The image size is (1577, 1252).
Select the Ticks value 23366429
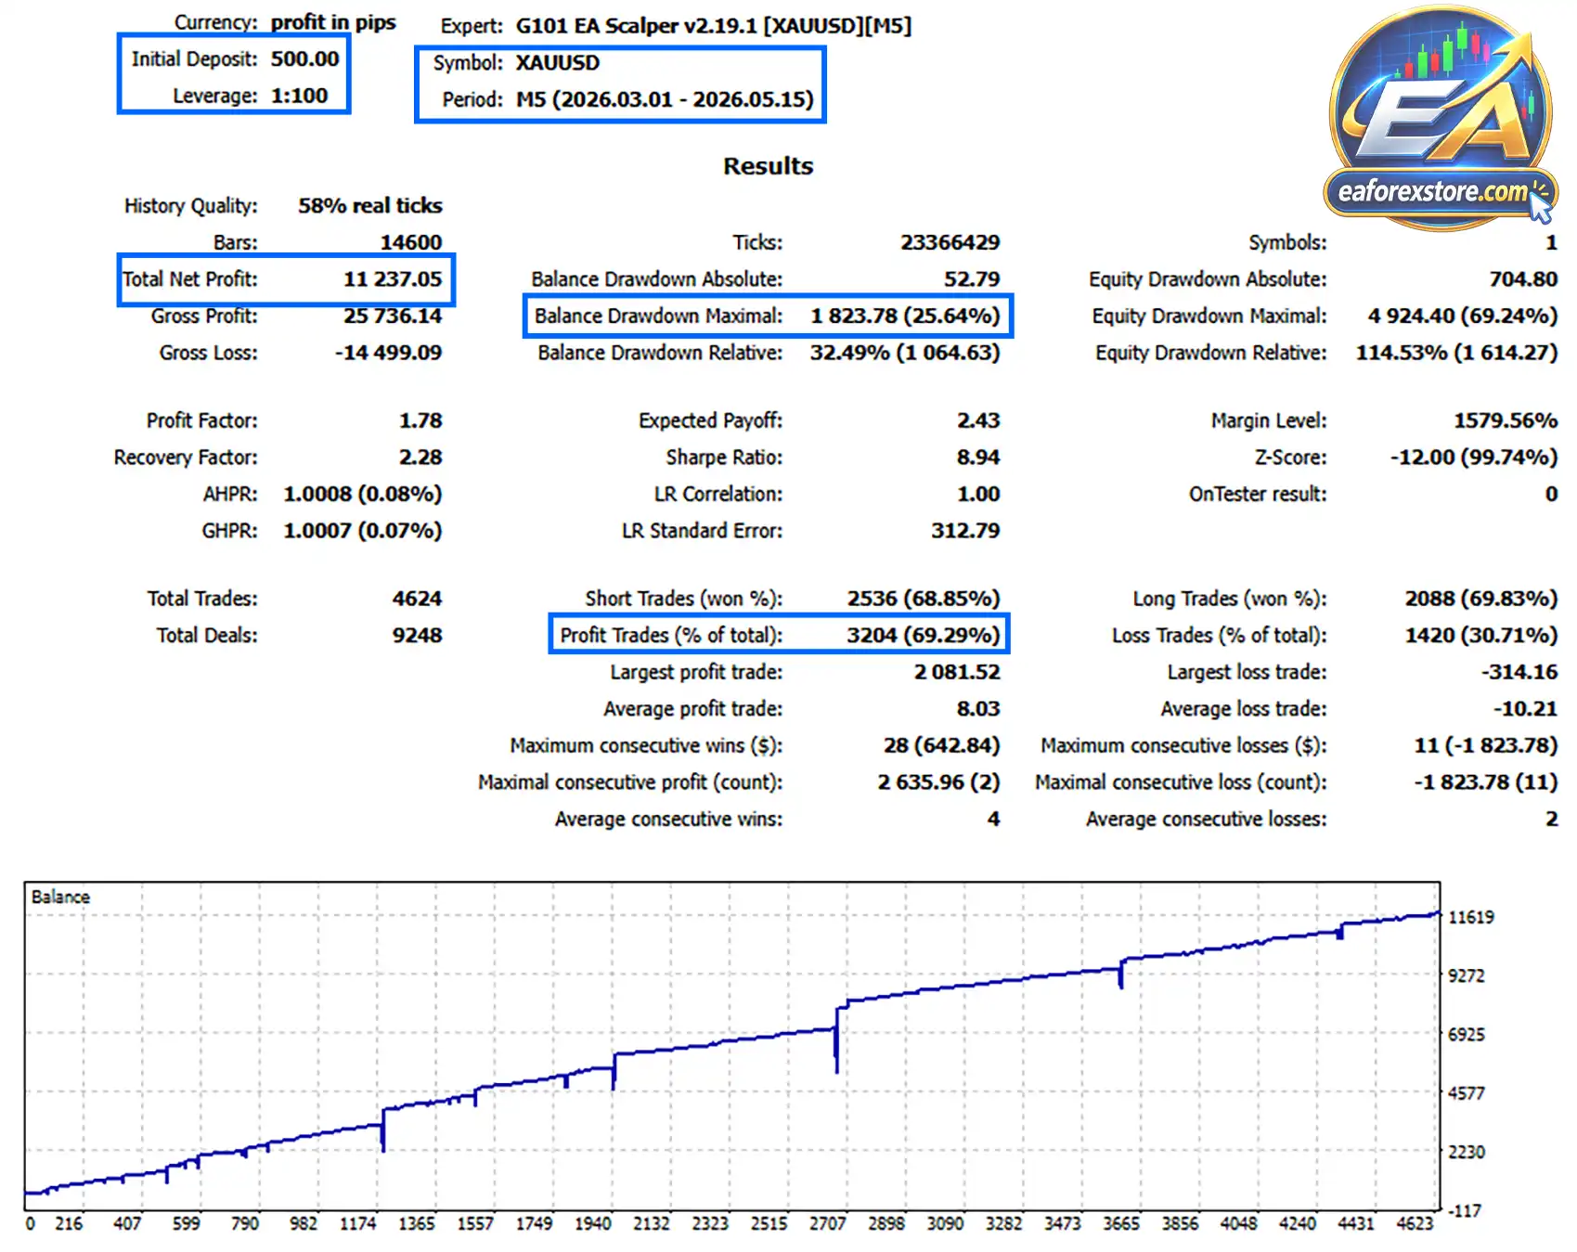click(x=950, y=242)
